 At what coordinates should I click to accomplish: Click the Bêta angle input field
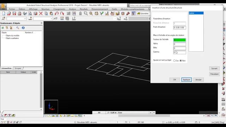pyautogui.click(x=180, y=48)
